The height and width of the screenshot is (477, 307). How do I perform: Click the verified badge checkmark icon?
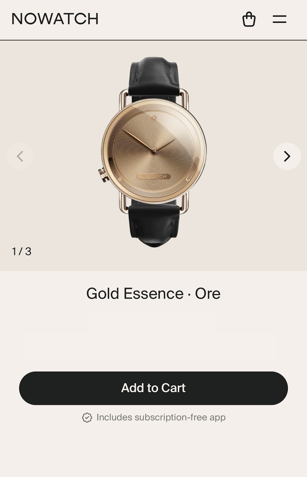pos(87,418)
